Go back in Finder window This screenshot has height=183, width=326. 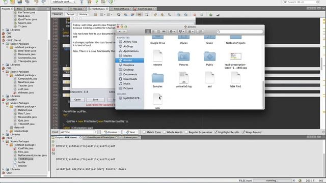120,32
